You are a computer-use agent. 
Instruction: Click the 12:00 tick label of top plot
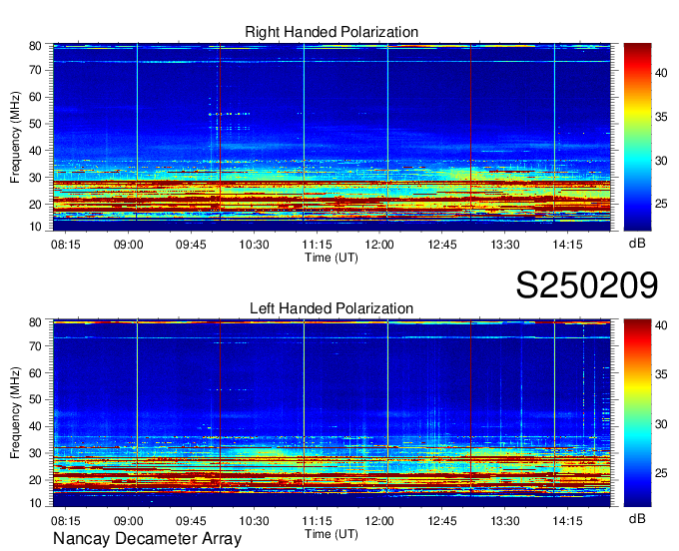click(x=379, y=245)
